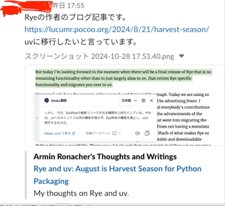Click the スクリーンショット 2024-10-28 file name
The height and width of the screenshot is (206, 225).
click(x=99, y=56)
